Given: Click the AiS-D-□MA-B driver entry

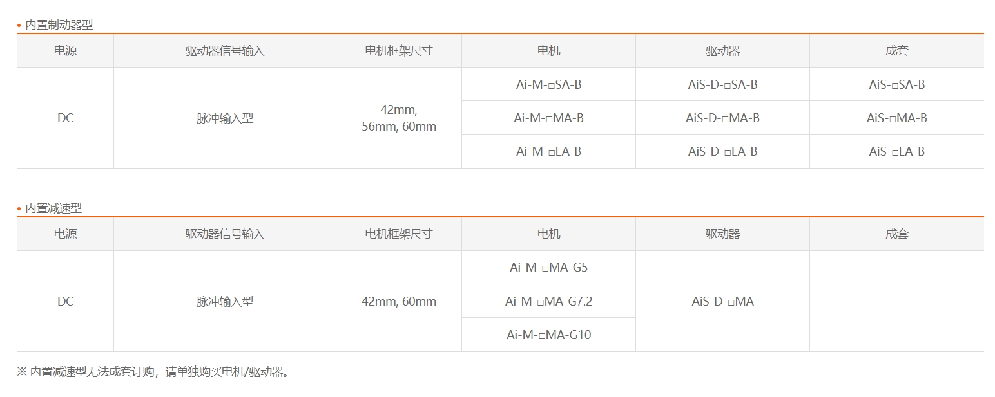Looking at the screenshot, I should click(722, 118).
